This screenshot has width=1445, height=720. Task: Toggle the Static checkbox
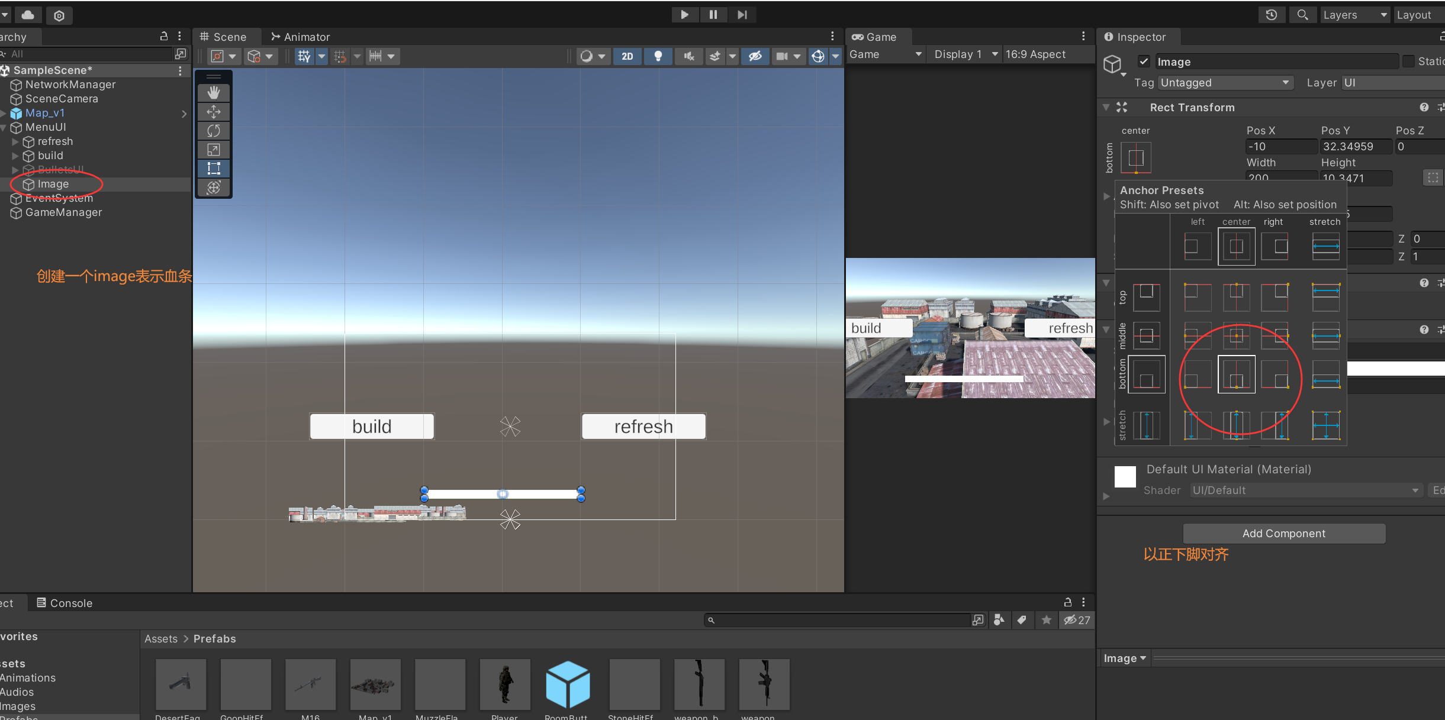(1408, 62)
